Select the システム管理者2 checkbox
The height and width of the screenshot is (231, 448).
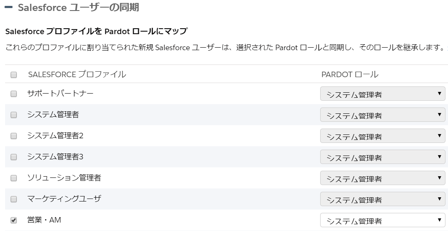(x=14, y=136)
